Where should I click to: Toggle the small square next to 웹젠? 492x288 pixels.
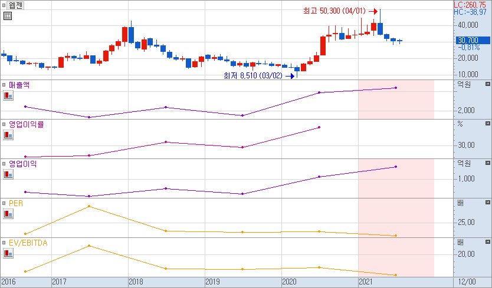pyautogui.click(x=4, y=5)
